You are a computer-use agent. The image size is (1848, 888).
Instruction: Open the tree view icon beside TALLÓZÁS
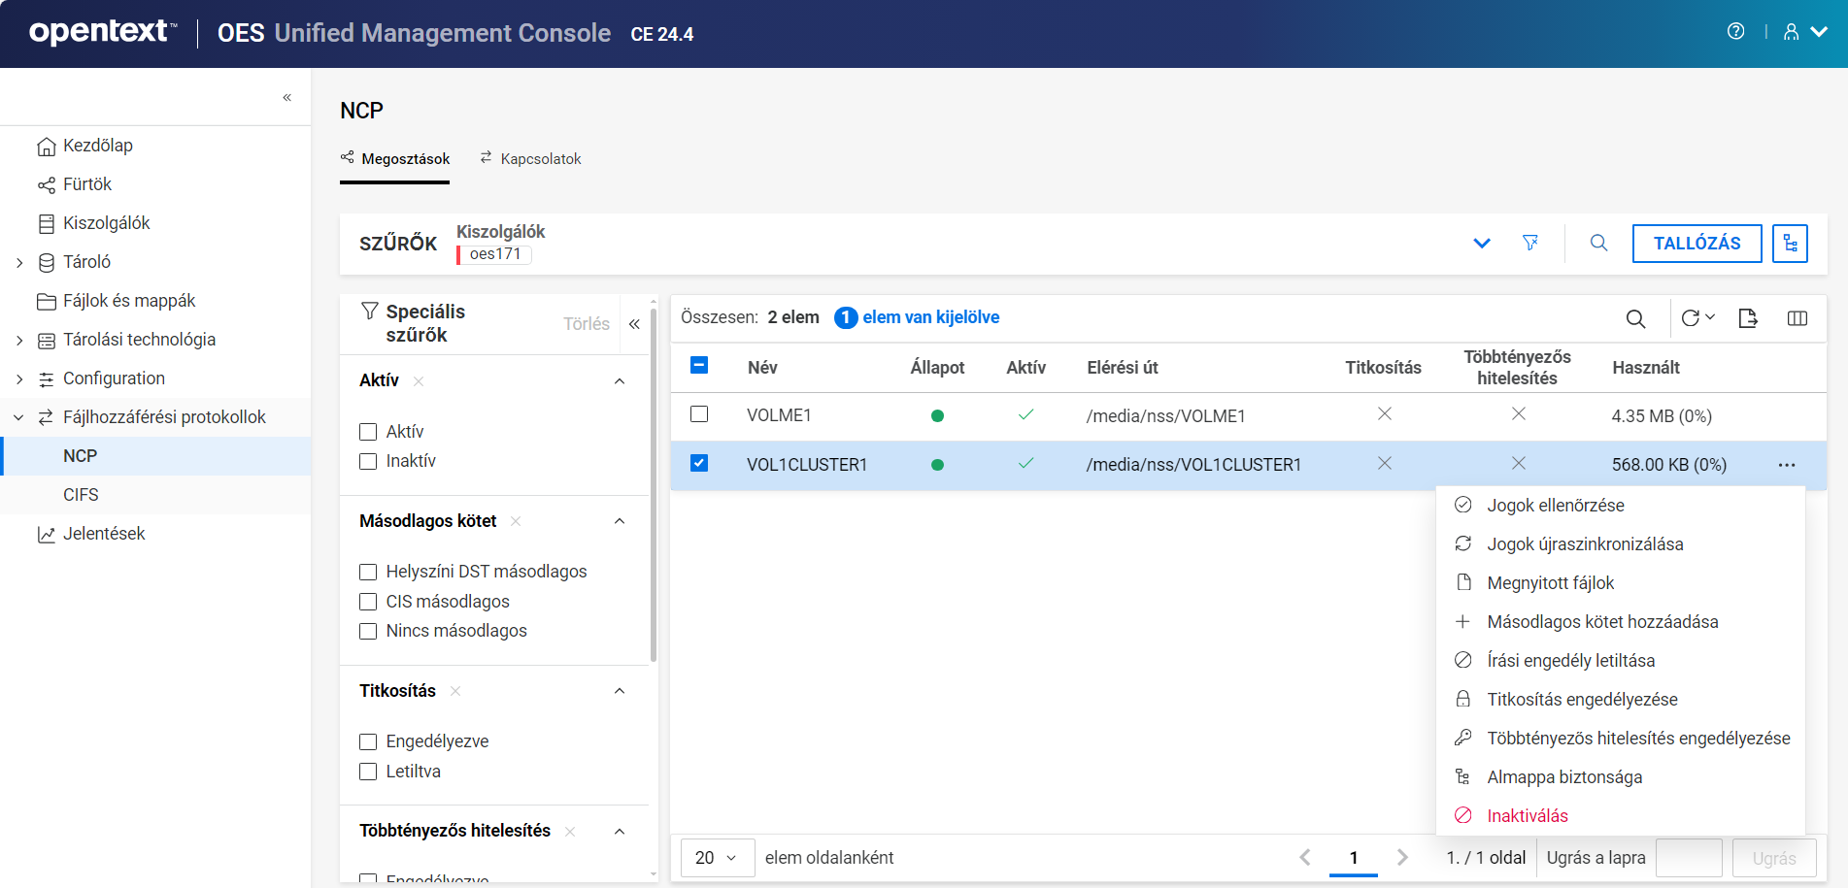[x=1790, y=244]
